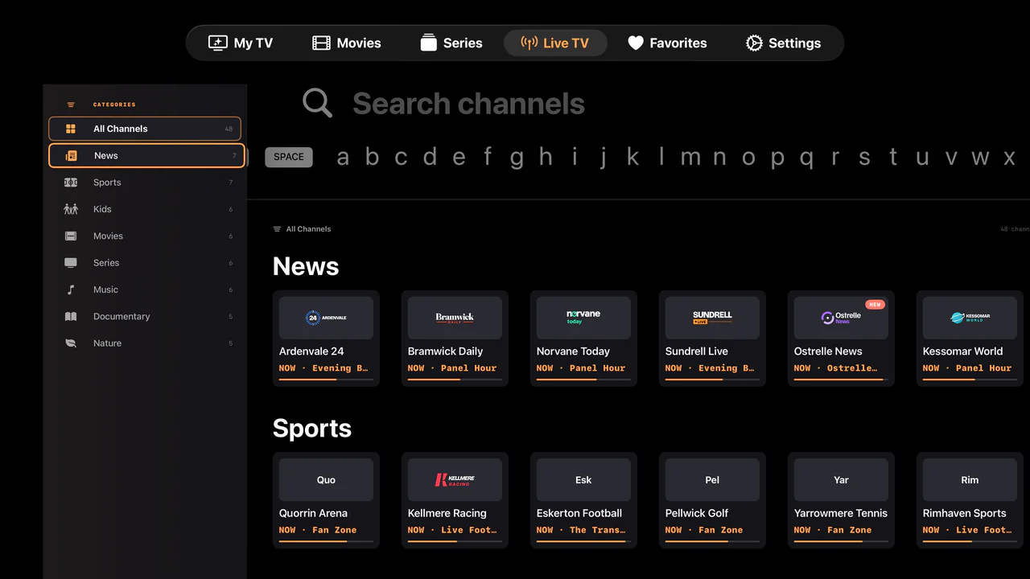Open the Ardenvale 24 channel logo
Image resolution: width=1030 pixels, height=579 pixels.
point(326,317)
